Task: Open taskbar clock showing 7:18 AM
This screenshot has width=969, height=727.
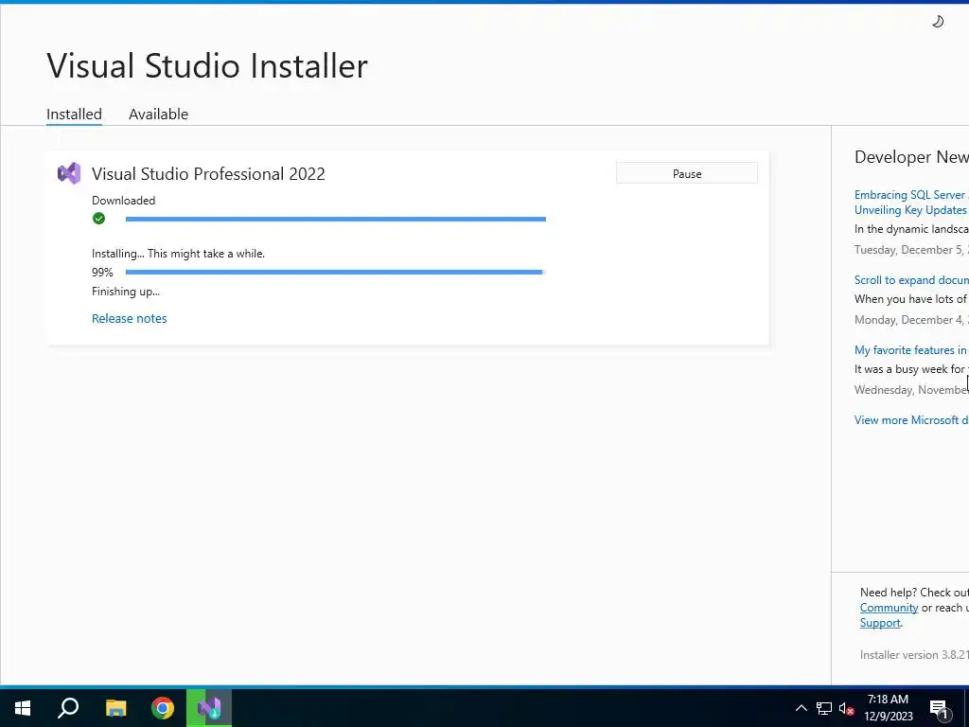Action: coord(888,708)
